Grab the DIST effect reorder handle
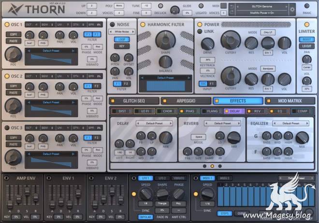Viewport: 319px width, 223px height. [130, 111]
